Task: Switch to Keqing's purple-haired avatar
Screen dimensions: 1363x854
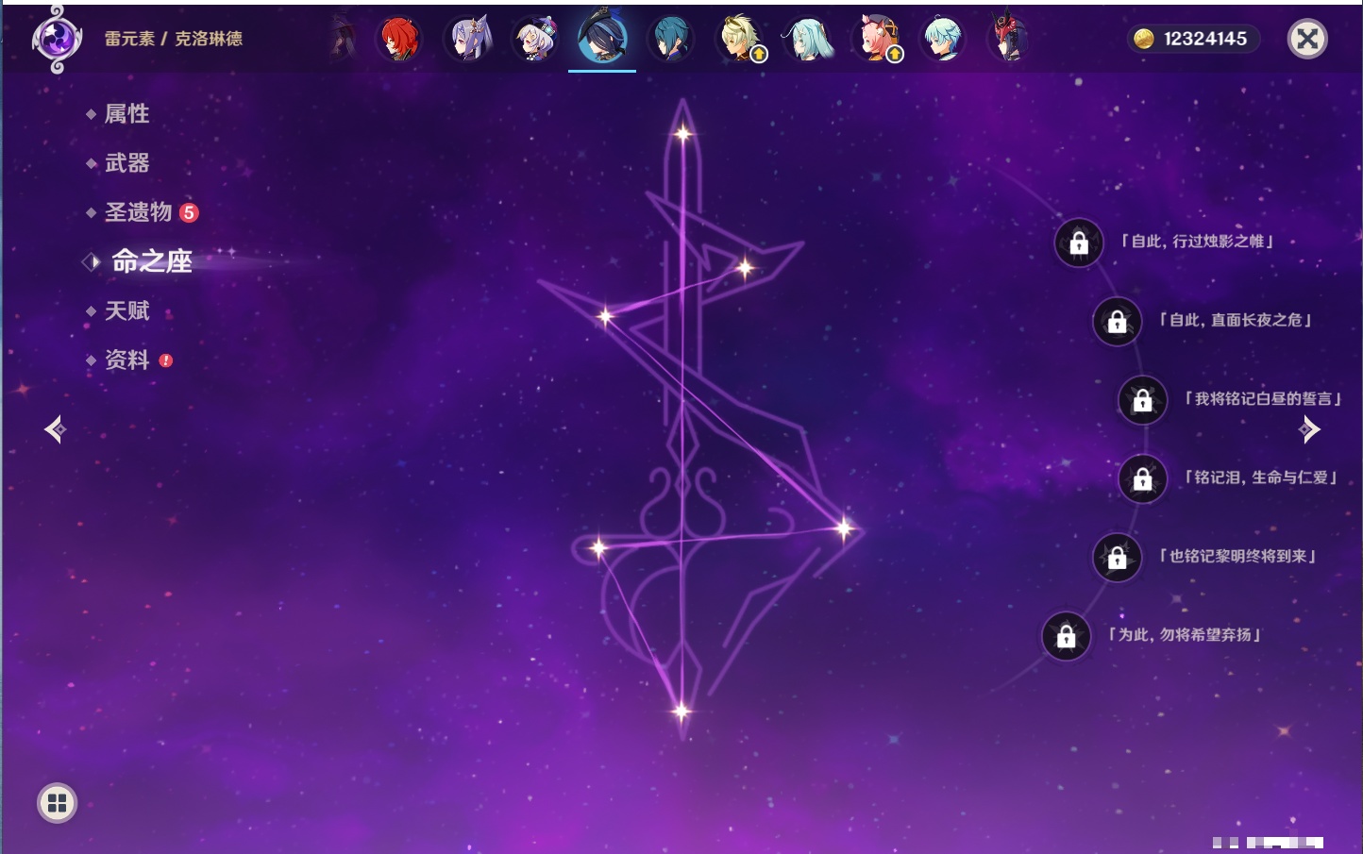Action: (468, 40)
